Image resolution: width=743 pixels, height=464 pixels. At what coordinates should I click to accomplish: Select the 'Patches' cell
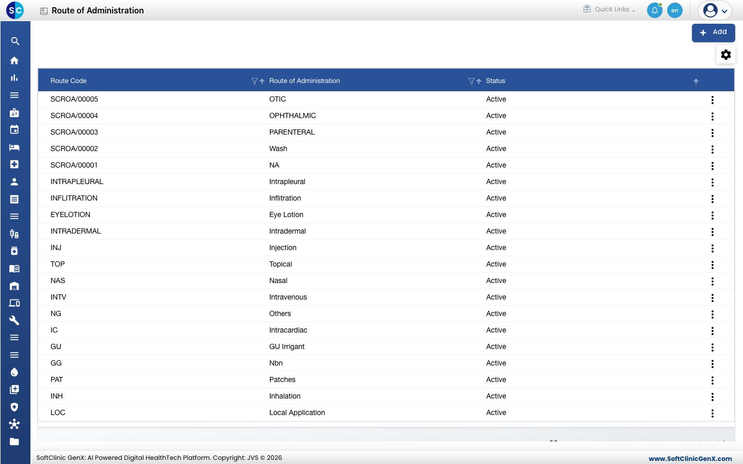pyautogui.click(x=282, y=379)
